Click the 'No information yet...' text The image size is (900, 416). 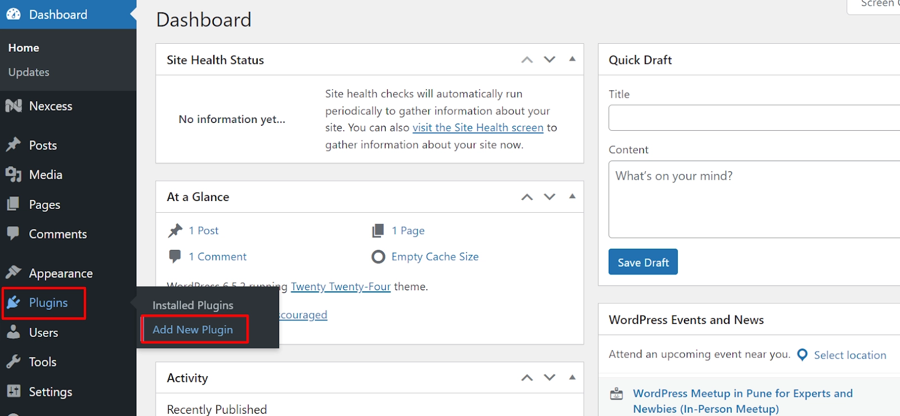[x=232, y=119]
